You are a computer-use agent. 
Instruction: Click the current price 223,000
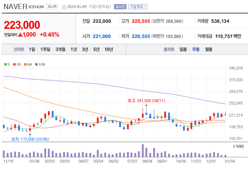(x=22, y=25)
